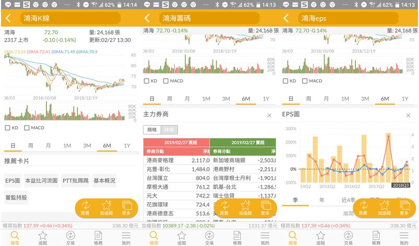419x246 pixels.
Task: Open 交易 in 籌碼 screen bottom bar
Action: coord(209,238)
